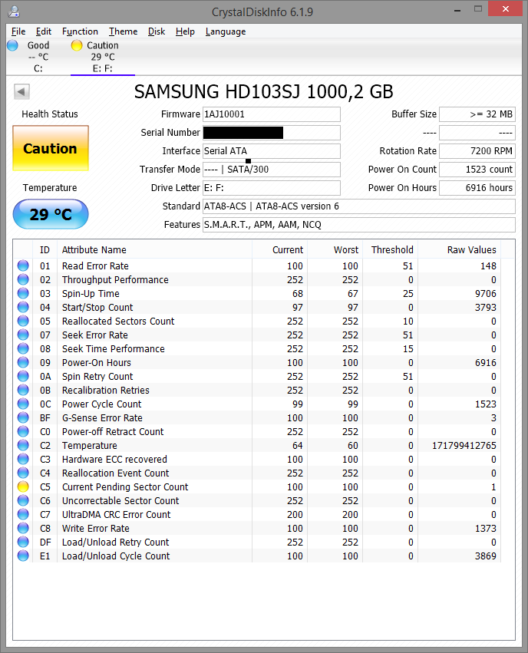Click the Rotation Rate value 7200 RPM
This screenshot has width=528, height=653.
tap(477, 150)
